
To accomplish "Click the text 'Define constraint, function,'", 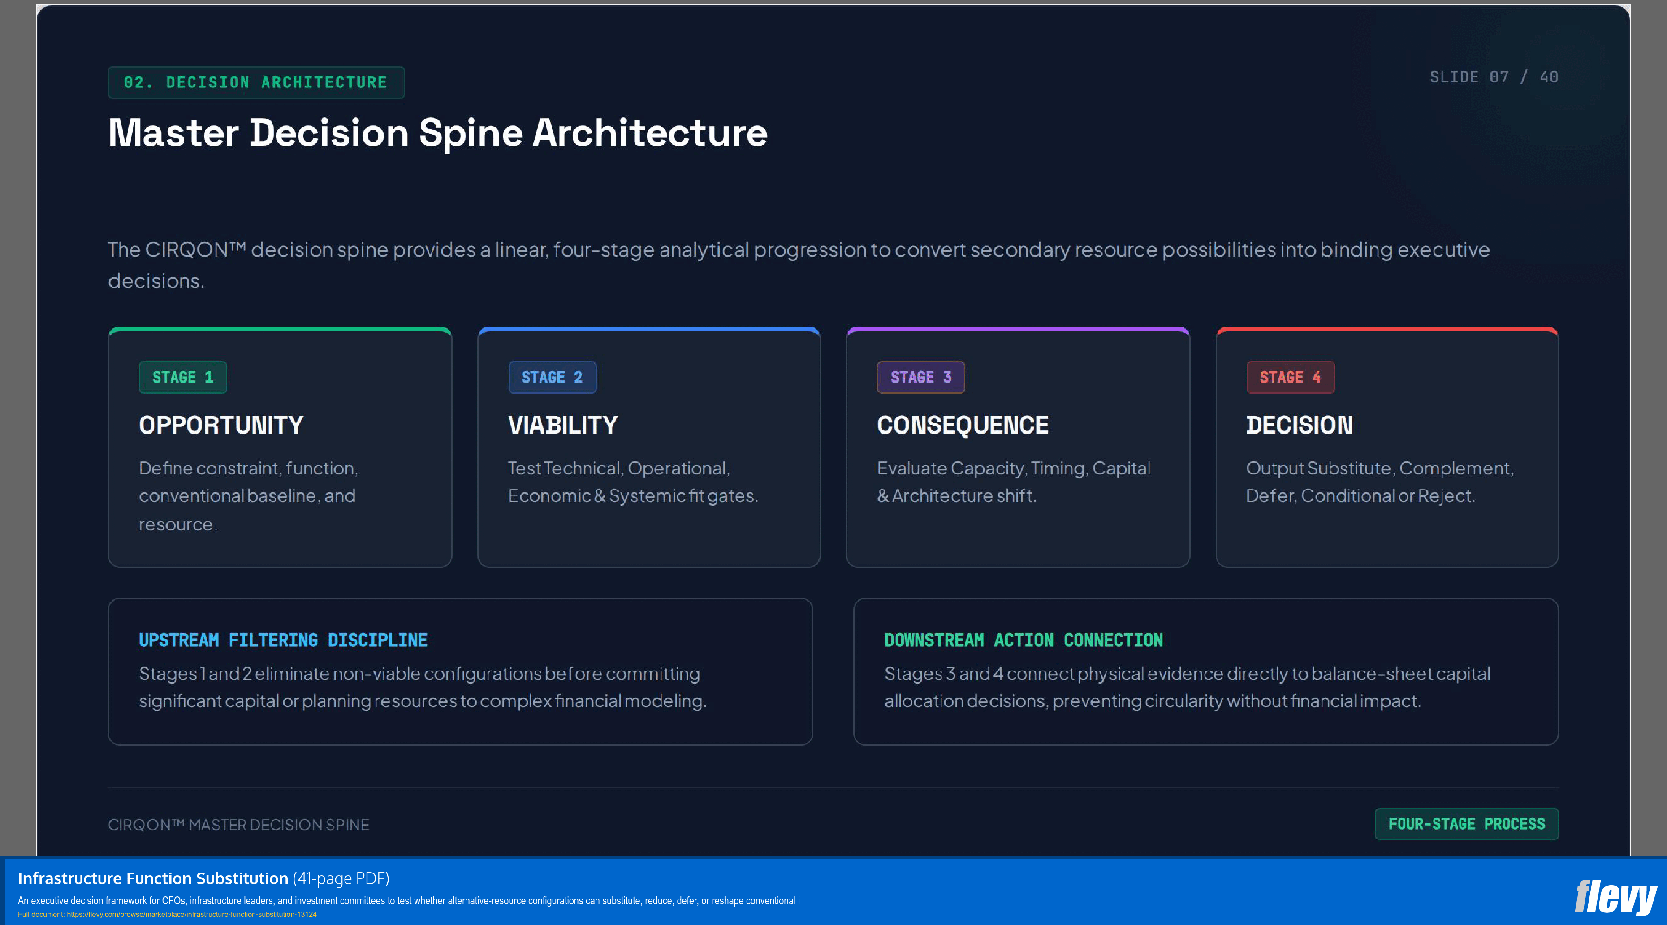I will [249, 468].
